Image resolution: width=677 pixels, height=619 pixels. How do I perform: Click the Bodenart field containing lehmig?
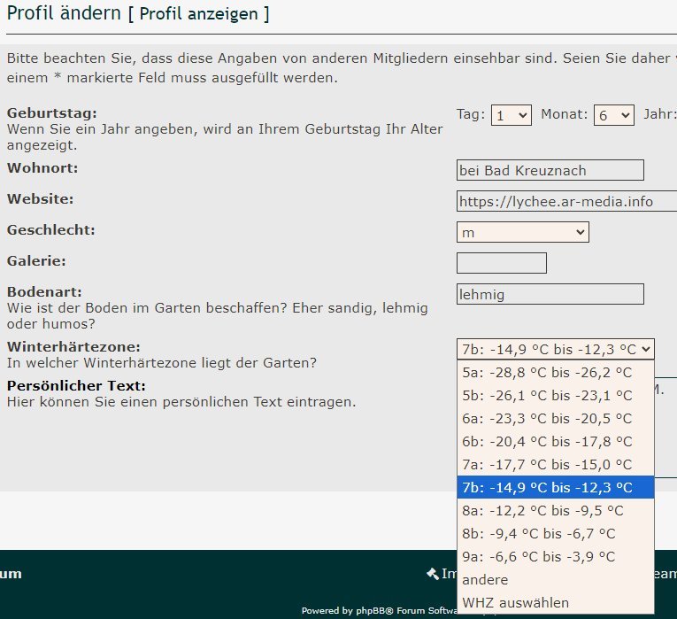tap(550, 294)
